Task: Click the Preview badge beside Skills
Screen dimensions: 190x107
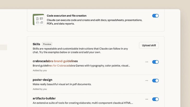Action: point(47,44)
